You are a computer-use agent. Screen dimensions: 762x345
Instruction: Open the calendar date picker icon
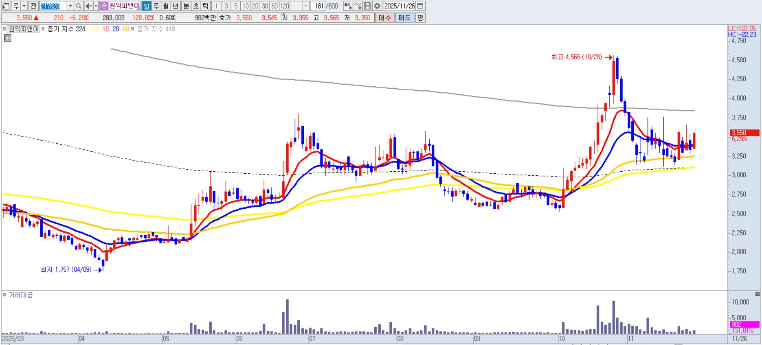pos(421,6)
